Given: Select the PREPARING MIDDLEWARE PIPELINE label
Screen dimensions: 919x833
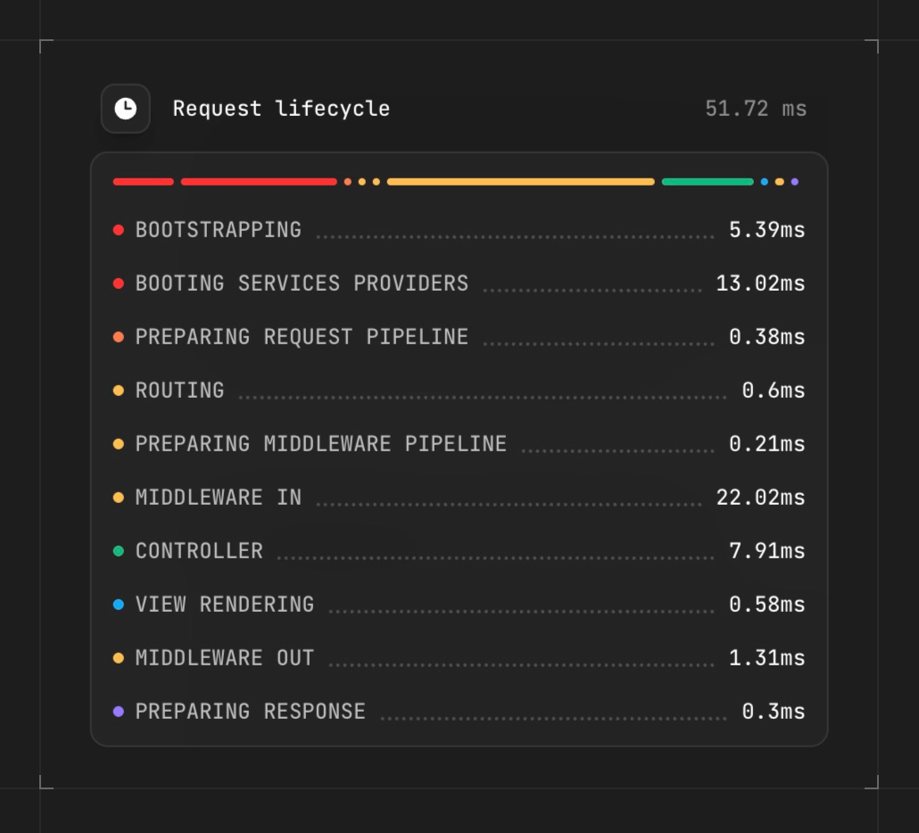Looking at the screenshot, I should pos(321,444).
